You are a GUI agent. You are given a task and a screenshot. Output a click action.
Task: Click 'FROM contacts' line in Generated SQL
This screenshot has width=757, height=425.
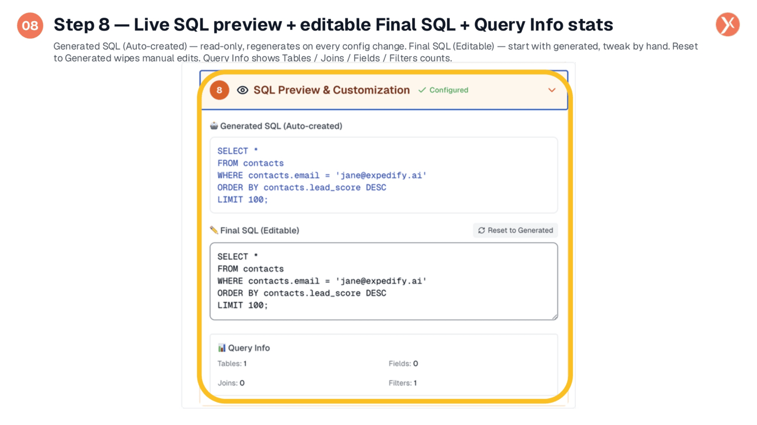(x=251, y=163)
